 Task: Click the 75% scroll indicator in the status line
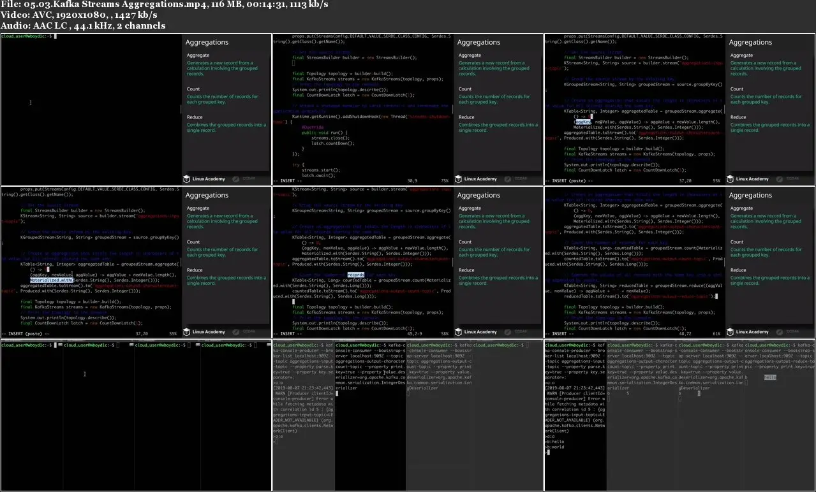pos(445,181)
